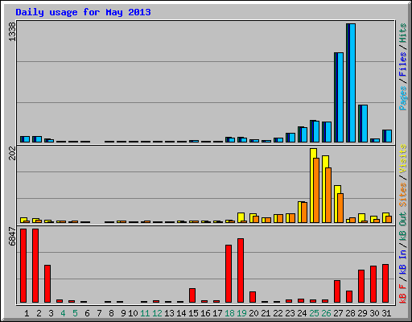Click the red kB bar for day 30
Image resolution: width=412 pixels, height=322 pixels.
(373, 284)
